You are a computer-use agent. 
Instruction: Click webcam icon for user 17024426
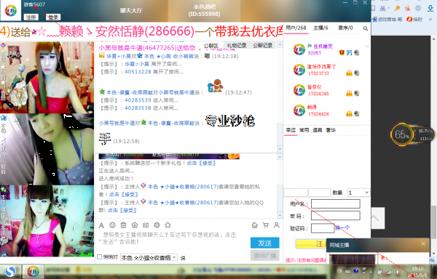tap(356, 113)
